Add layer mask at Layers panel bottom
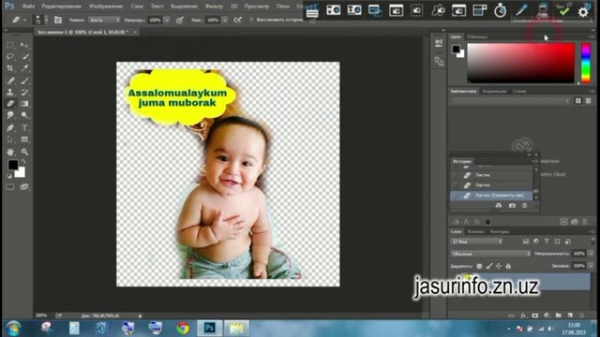 tap(535, 315)
